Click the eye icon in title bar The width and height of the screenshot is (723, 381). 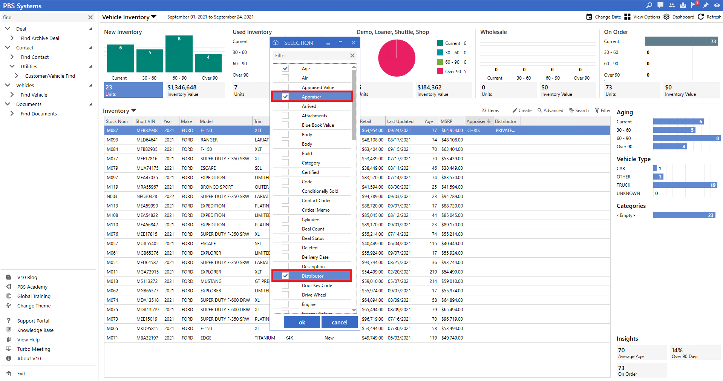pyautogui.click(x=717, y=5)
